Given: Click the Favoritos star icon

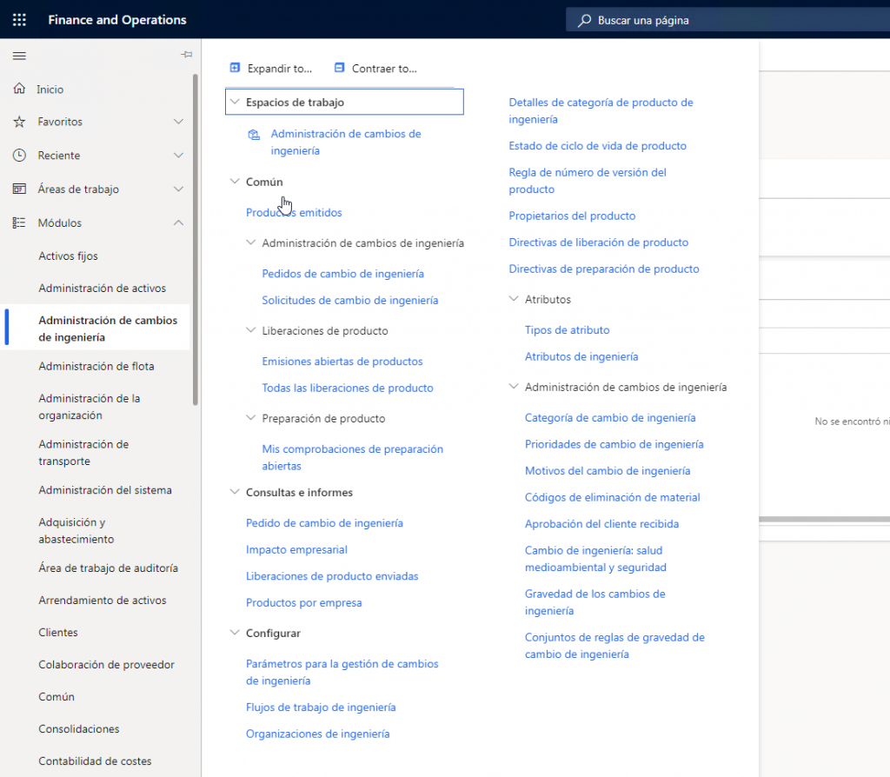Looking at the screenshot, I should pyautogui.click(x=19, y=123).
